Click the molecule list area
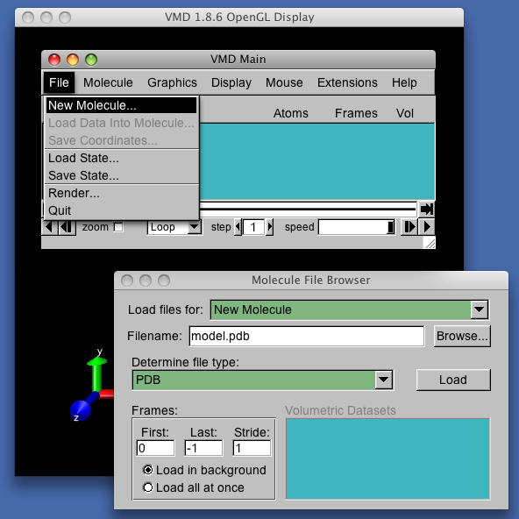519x519 pixels. click(x=316, y=161)
